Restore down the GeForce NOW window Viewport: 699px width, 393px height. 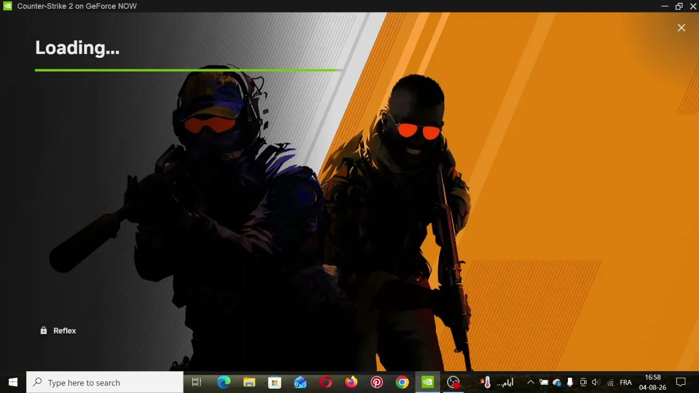point(679,6)
